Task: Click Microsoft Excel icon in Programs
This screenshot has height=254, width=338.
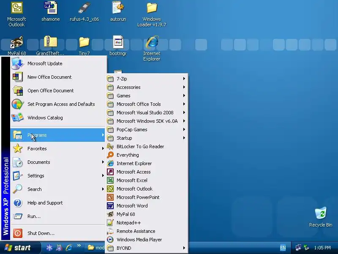Action: point(110,180)
